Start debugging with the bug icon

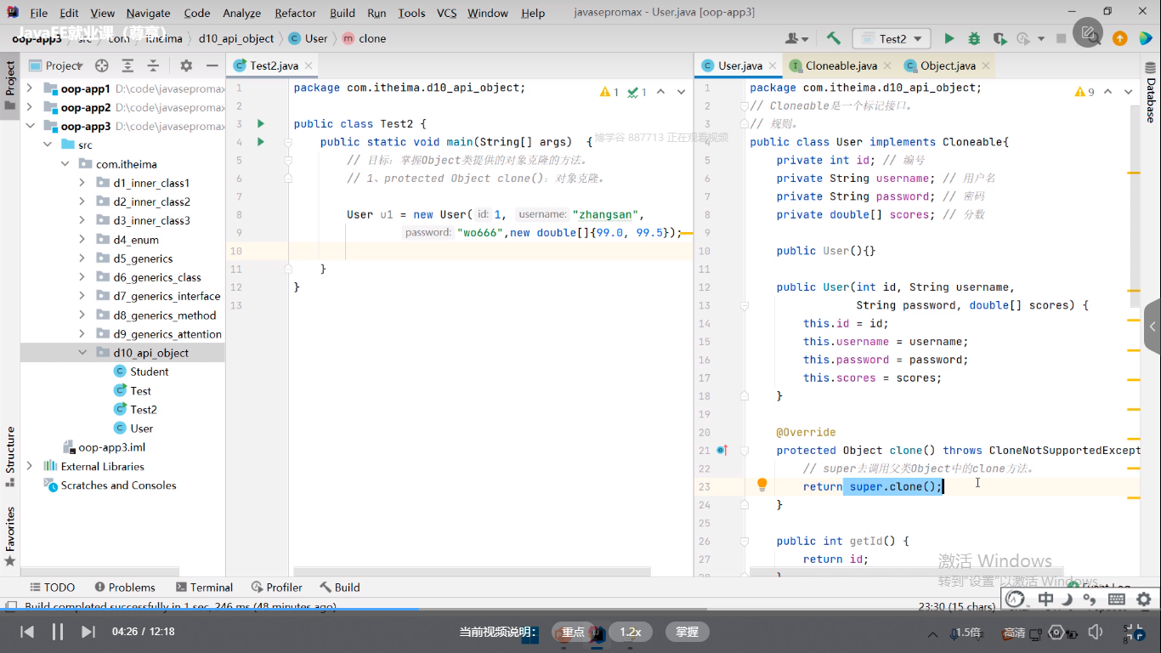pos(974,38)
